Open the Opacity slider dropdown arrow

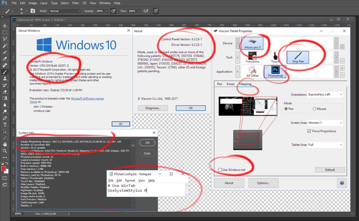(106, 11)
